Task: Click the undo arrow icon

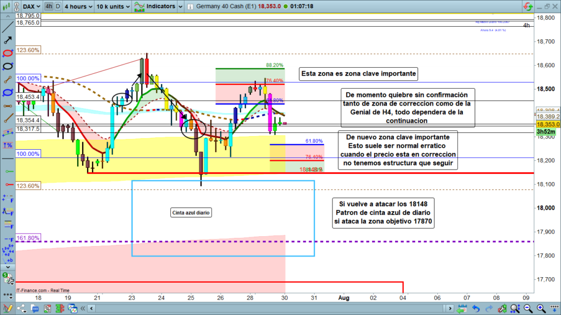Action: point(476,310)
